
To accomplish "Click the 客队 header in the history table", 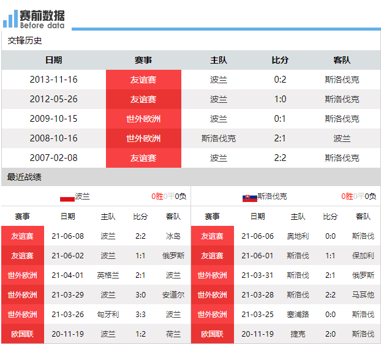I will 342,60.
